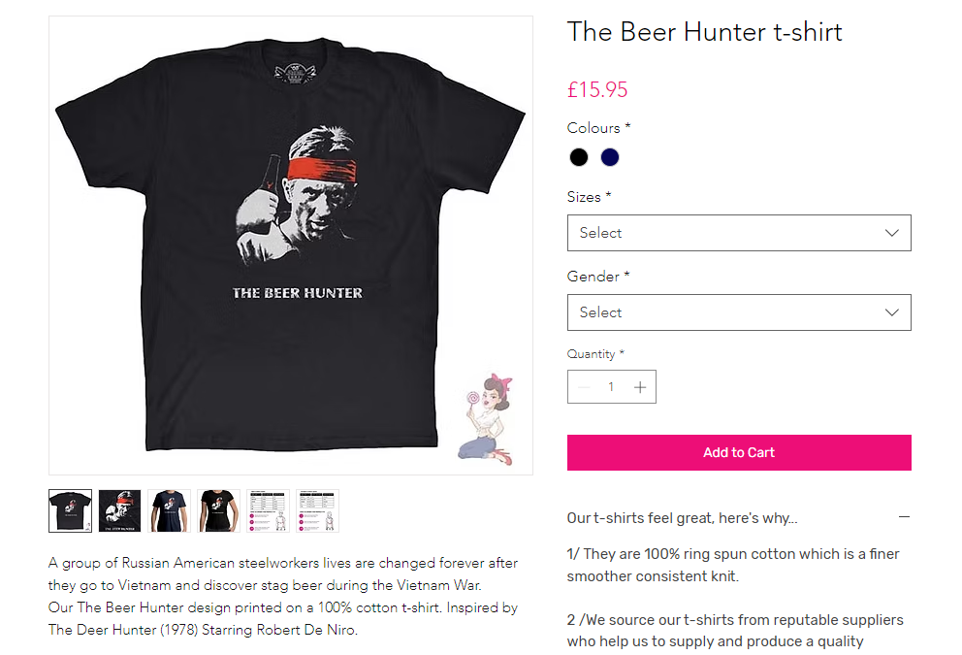Click the pin-up girl logo on product image
The image size is (962, 655).
[x=486, y=417]
